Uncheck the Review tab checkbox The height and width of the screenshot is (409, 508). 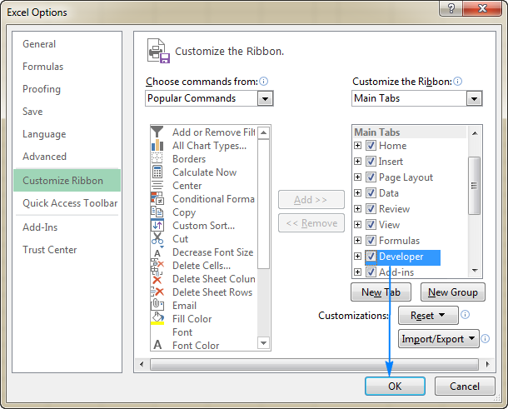point(371,209)
